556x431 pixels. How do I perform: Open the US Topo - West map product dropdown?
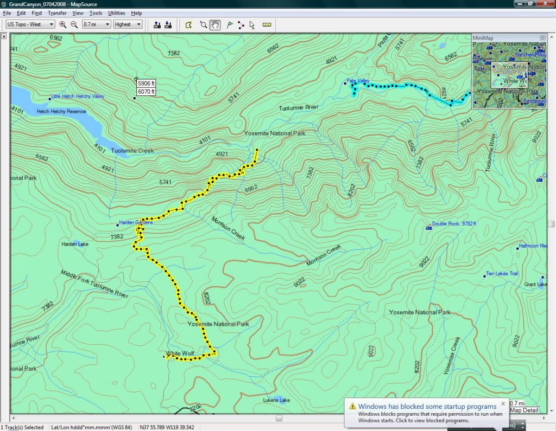click(30, 24)
